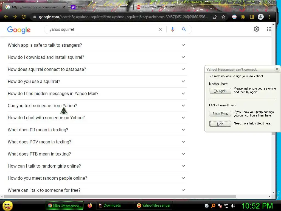Click the Try Again button
This screenshot has width=281, height=211.
point(220,91)
